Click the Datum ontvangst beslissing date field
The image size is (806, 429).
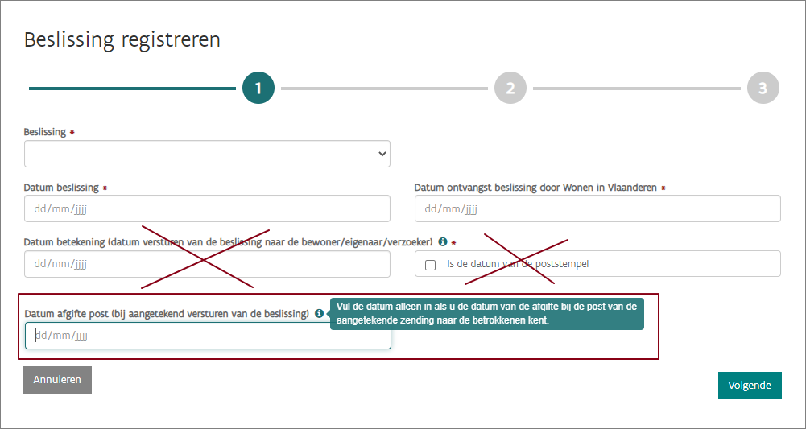tap(597, 208)
